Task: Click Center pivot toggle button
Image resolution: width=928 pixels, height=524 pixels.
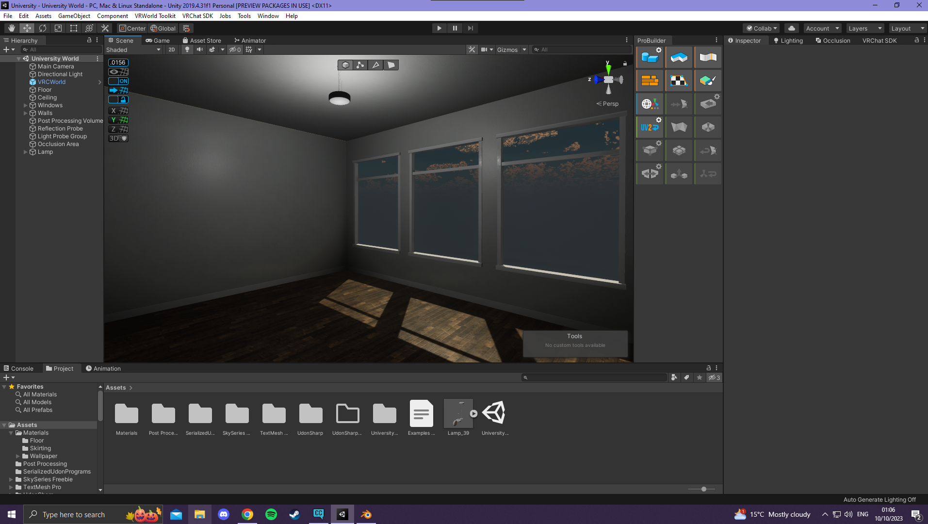Action: tap(132, 28)
